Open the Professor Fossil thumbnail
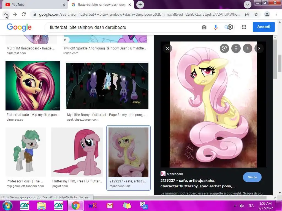This screenshot has height=211, width=282. point(26,152)
